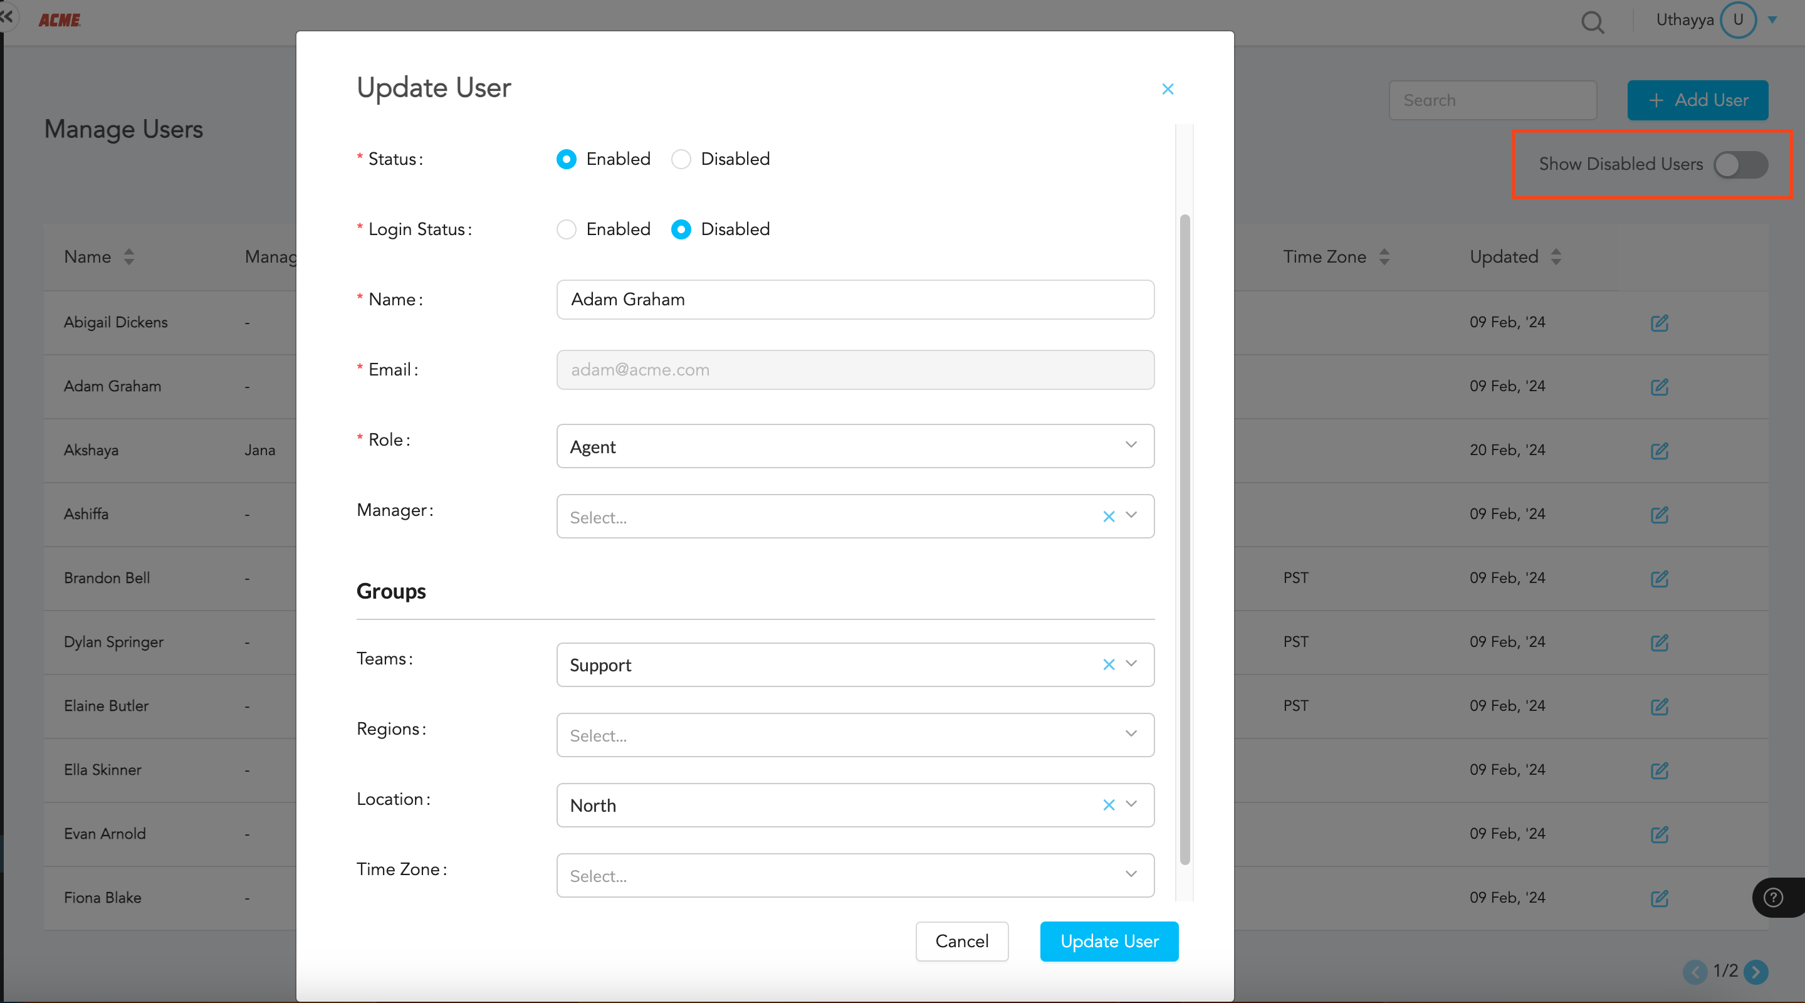Open the help question mark widget

[x=1774, y=897]
